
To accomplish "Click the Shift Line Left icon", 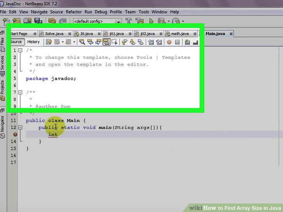I will pyautogui.click(x=151, y=42).
